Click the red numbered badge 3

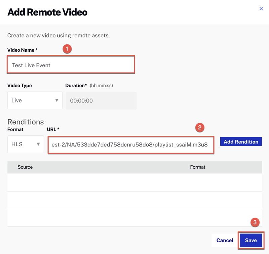point(255,222)
